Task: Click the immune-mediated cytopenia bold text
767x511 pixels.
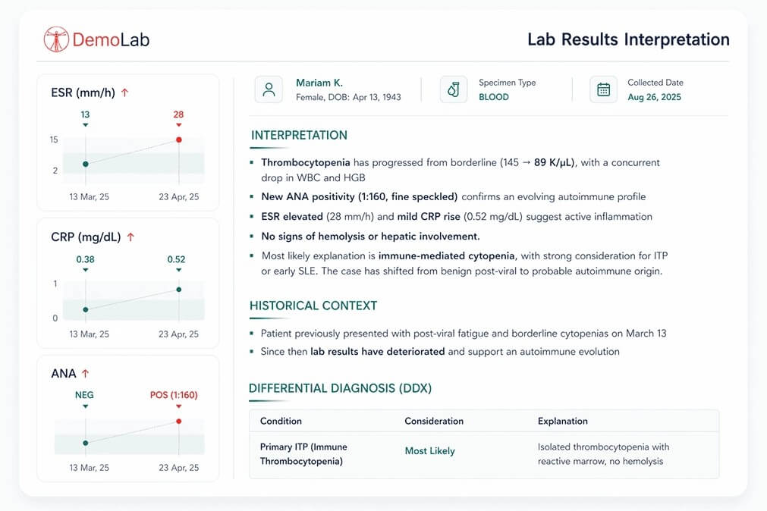Action: 447,255
